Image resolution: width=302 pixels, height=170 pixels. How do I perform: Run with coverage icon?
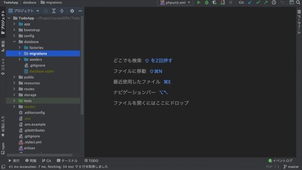click(214, 2)
